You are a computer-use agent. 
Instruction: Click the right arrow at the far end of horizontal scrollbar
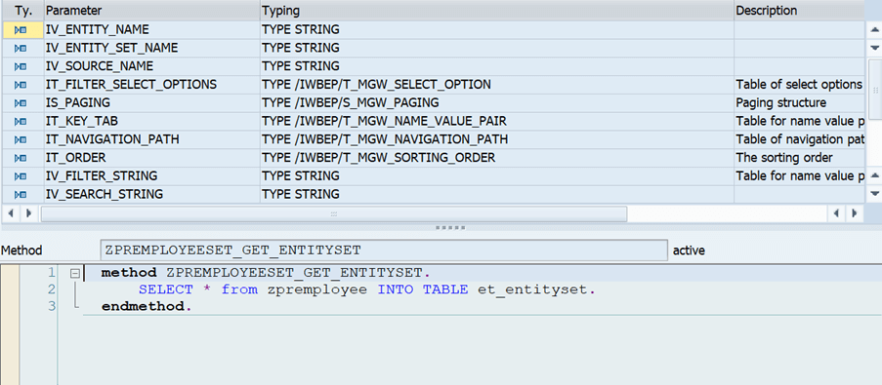point(855,213)
